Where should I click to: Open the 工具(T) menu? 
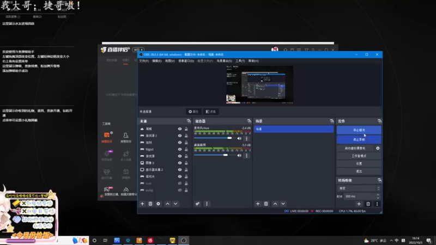(x=240, y=61)
